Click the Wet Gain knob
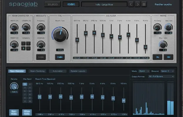Viewport: 183px width, 117px height. [x=169, y=27]
